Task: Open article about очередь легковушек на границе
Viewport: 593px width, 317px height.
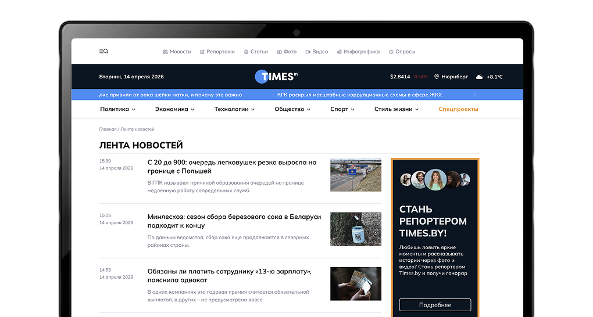Action: click(232, 167)
